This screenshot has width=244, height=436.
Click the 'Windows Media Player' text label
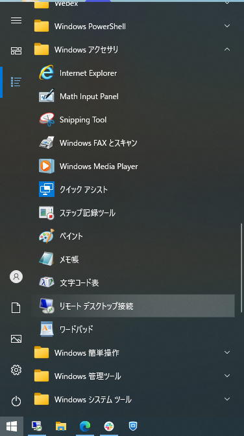(99, 166)
